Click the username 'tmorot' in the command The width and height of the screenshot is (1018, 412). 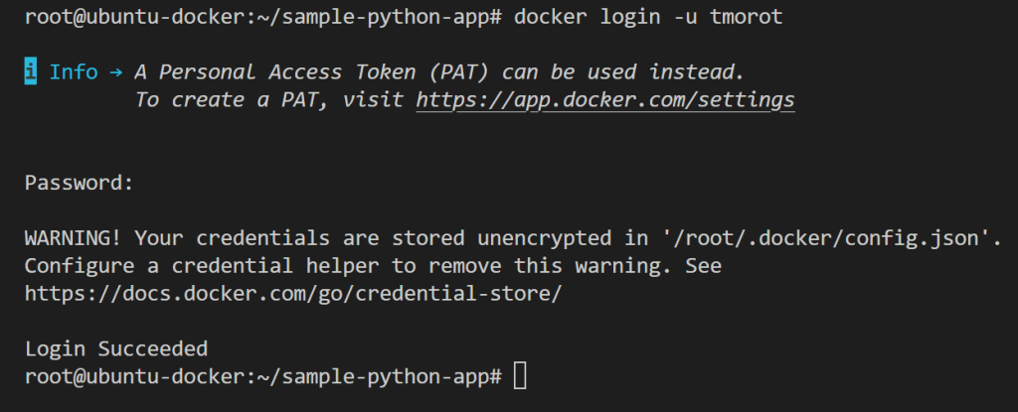(746, 17)
